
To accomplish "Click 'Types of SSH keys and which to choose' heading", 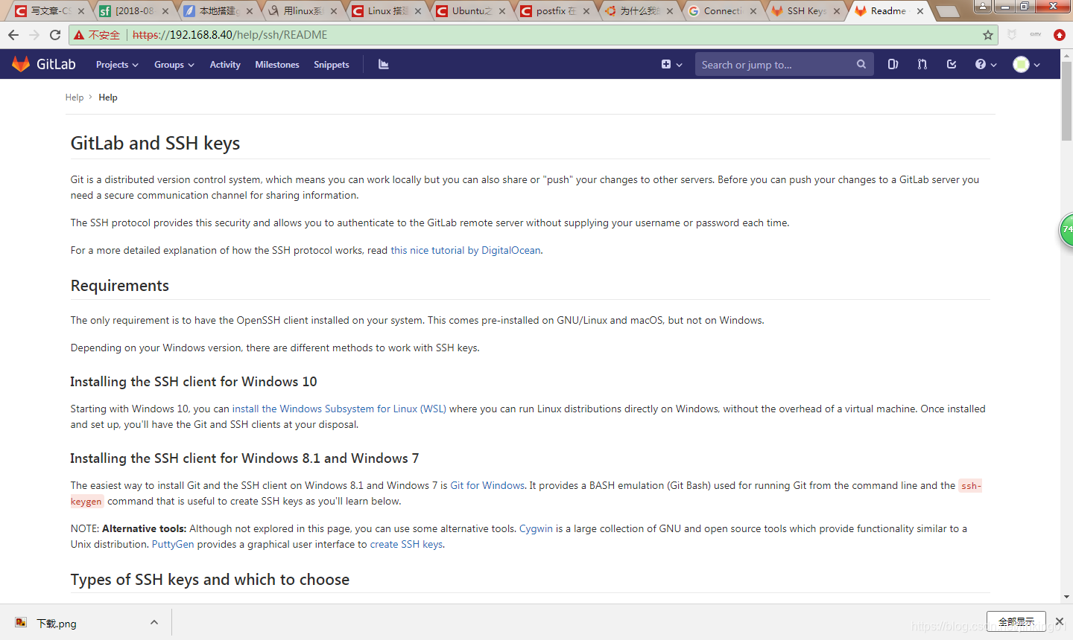I will (x=210, y=580).
